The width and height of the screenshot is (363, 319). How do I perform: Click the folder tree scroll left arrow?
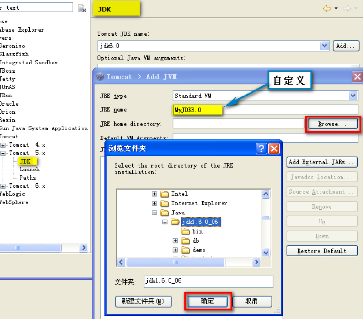121,262
